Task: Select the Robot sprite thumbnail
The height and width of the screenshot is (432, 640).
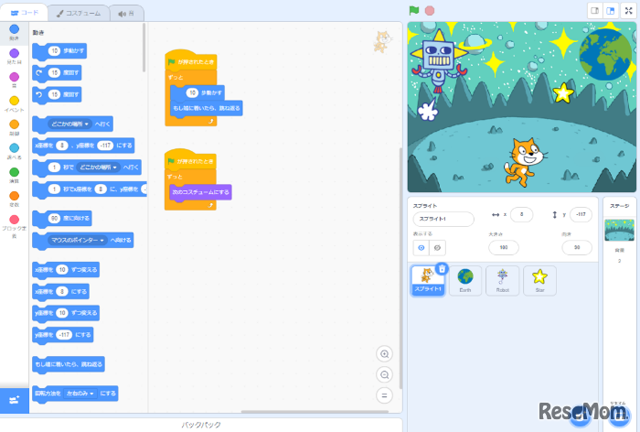Action: (x=503, y=280)
